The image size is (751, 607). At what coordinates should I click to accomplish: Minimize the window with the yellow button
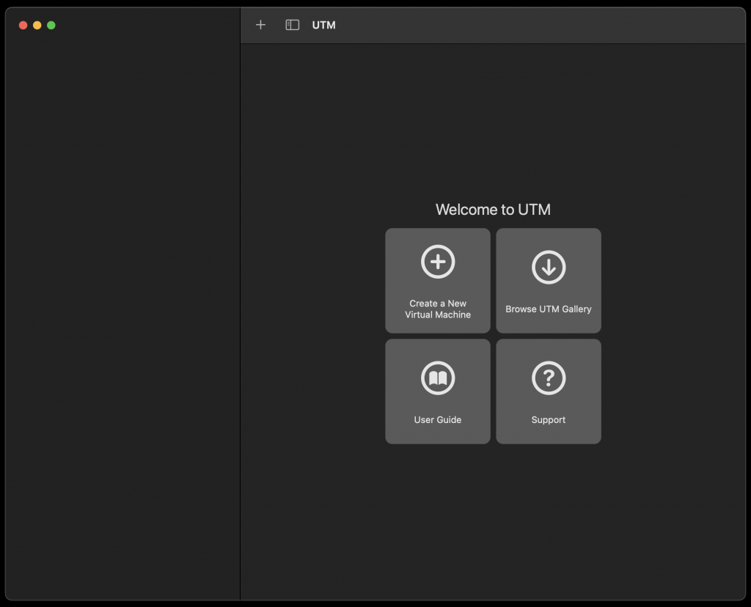[x=37, y=25]
